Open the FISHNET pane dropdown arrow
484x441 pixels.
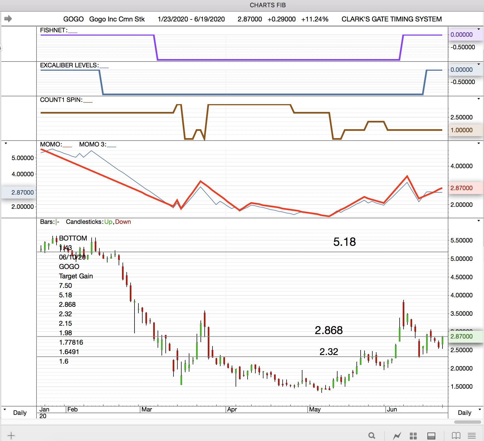pyautogui.click(x=479, y=29)
